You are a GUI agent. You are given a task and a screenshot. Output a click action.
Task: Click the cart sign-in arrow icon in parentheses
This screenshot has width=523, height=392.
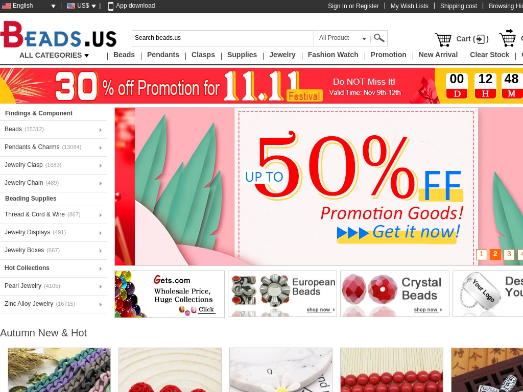click(x=481, y=39)
